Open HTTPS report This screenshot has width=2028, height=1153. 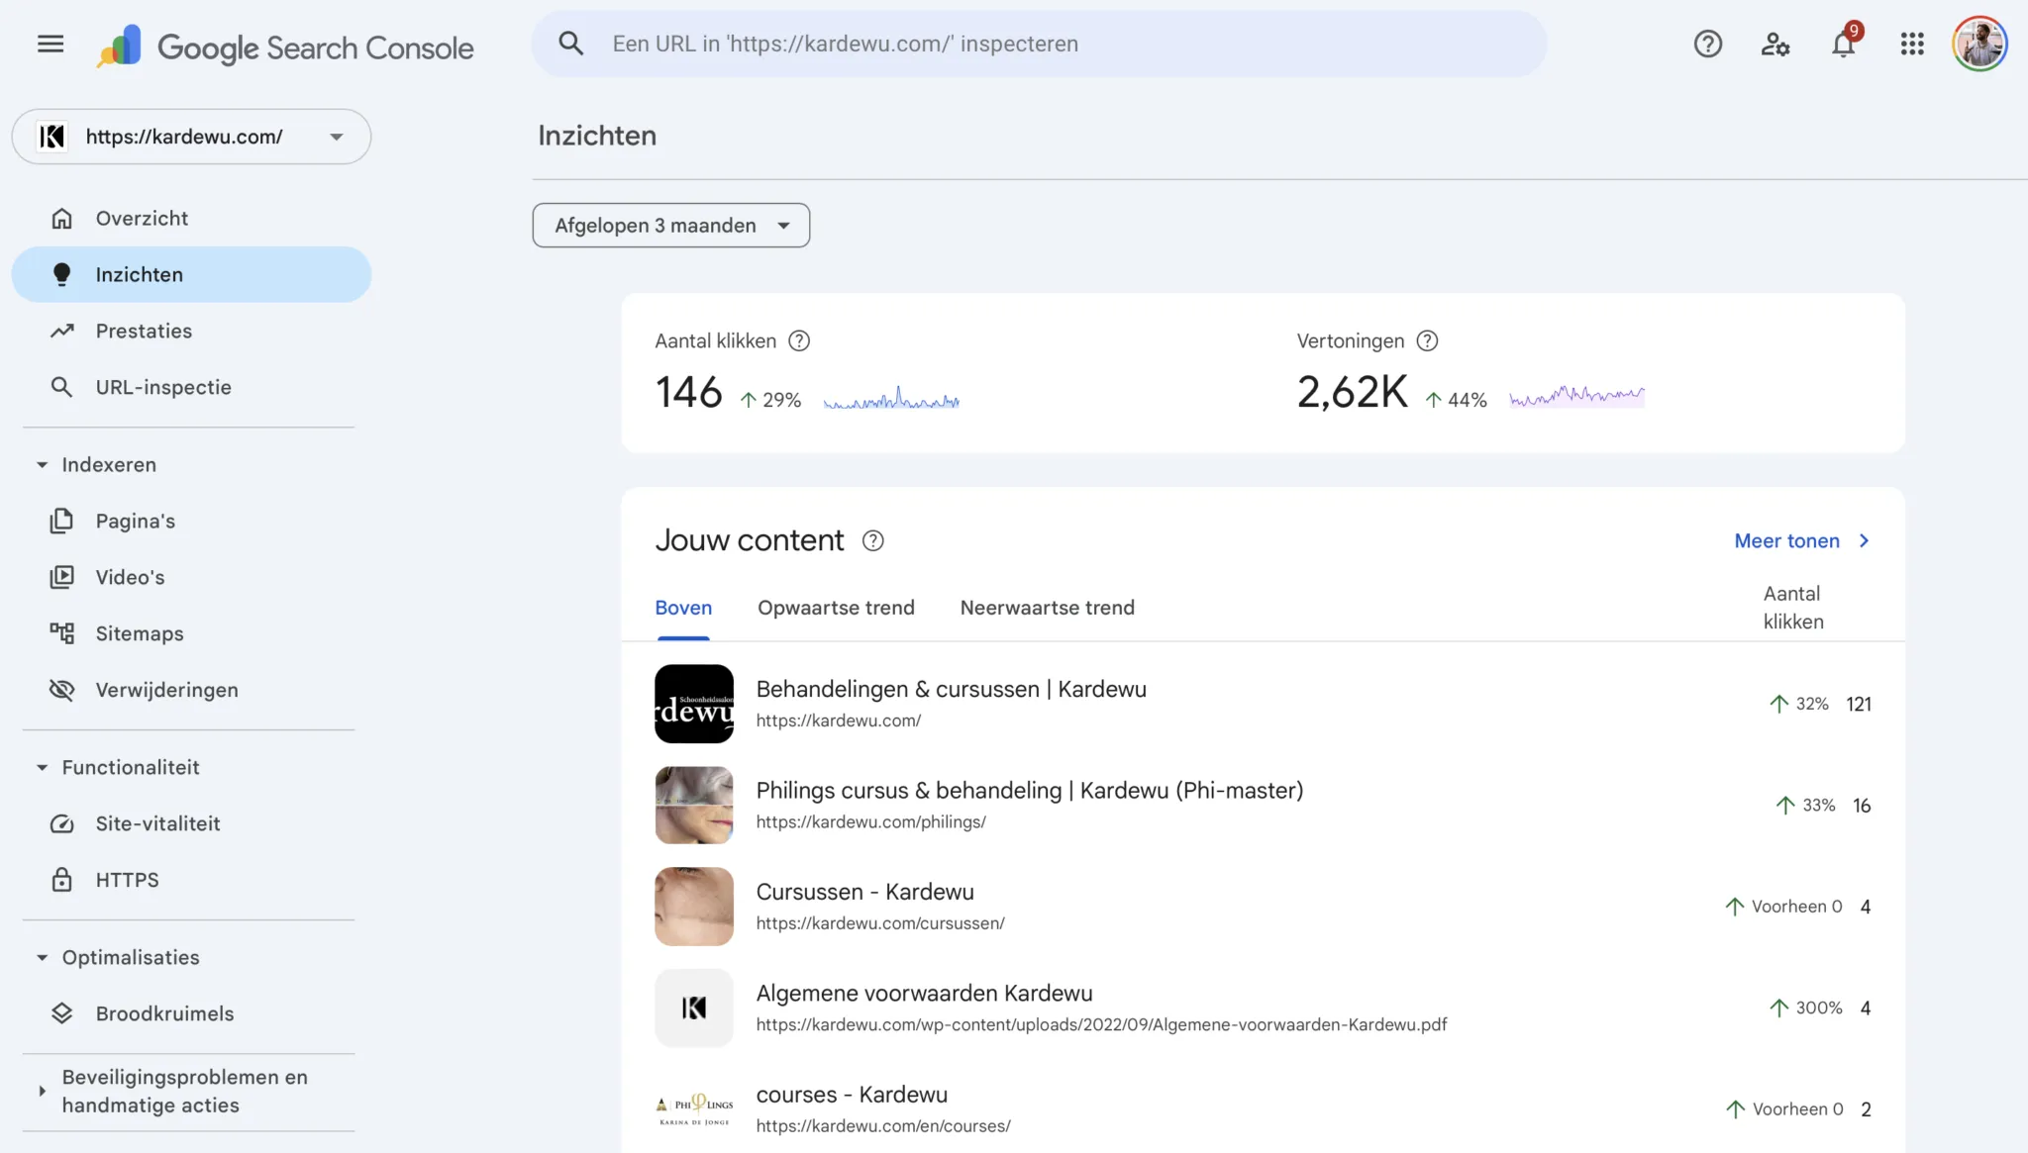coord(191,880)
